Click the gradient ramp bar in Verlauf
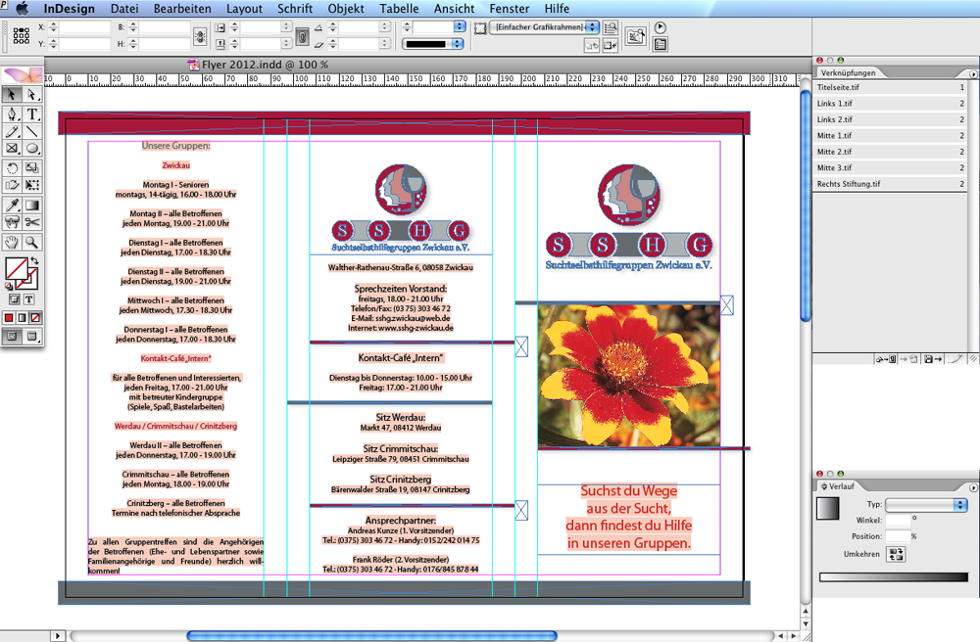Image resolution: width=980 pixels, height=642 pixels. point(893,577)
